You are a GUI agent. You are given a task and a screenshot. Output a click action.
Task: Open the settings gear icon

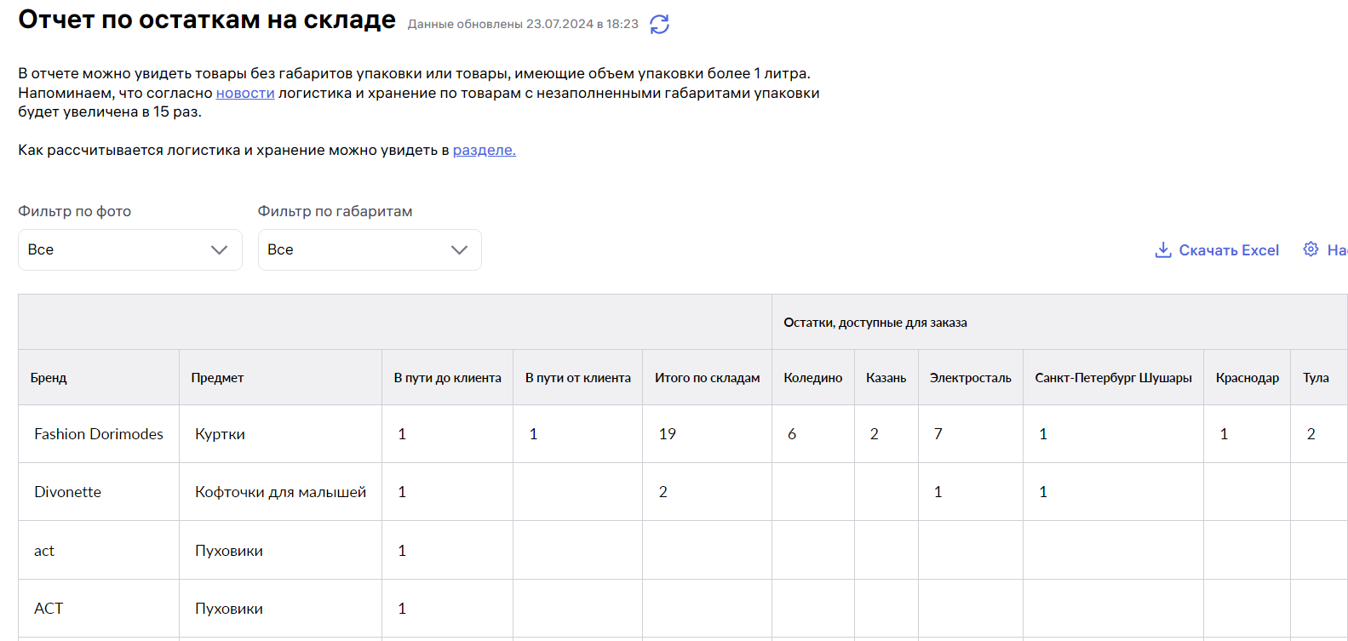pos(1311,249)
